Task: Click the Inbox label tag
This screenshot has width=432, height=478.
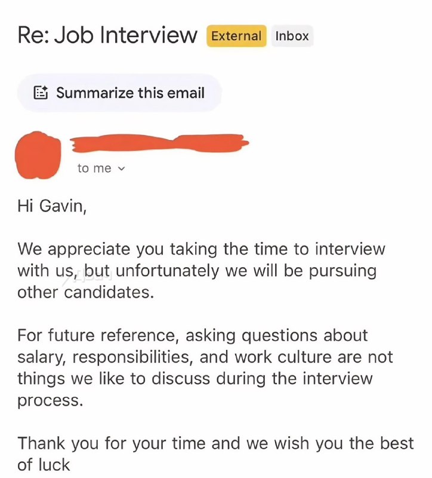Action: click(x=292, y=36)
